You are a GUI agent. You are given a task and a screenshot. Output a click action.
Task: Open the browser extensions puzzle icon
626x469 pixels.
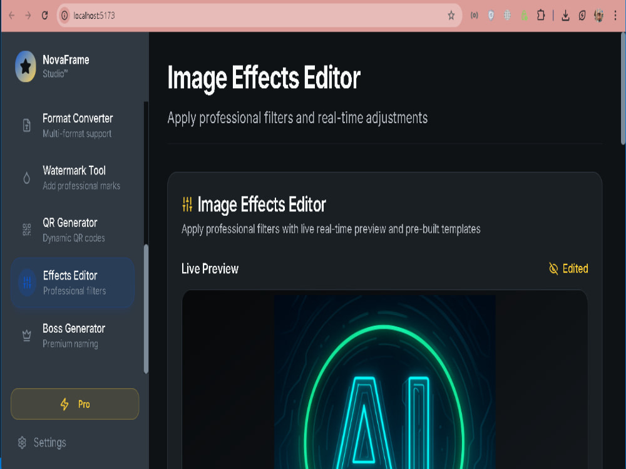point(541,16)
